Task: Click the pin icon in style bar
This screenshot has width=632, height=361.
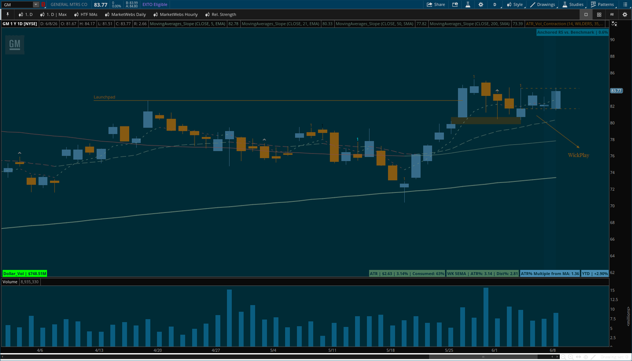Action: coord(7,15)
